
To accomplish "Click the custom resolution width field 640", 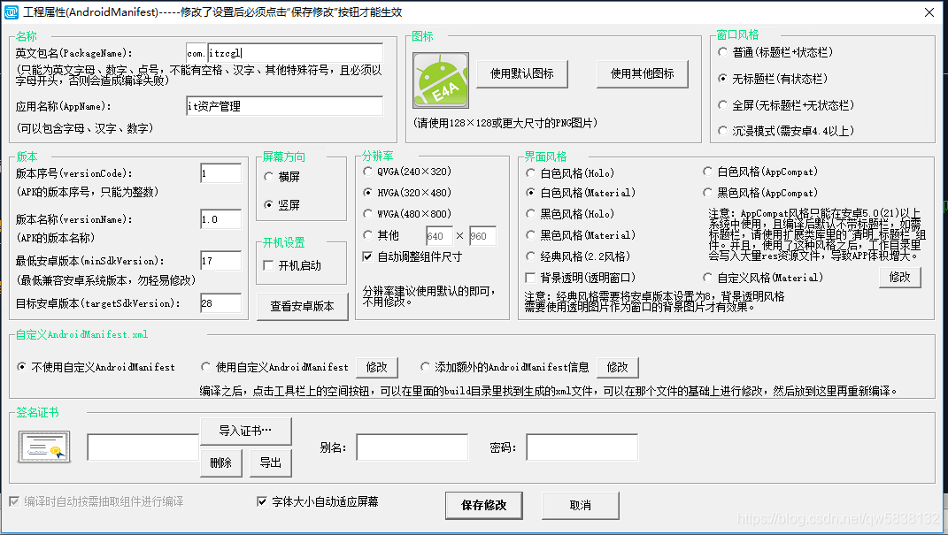I will (x=439, y=236).
